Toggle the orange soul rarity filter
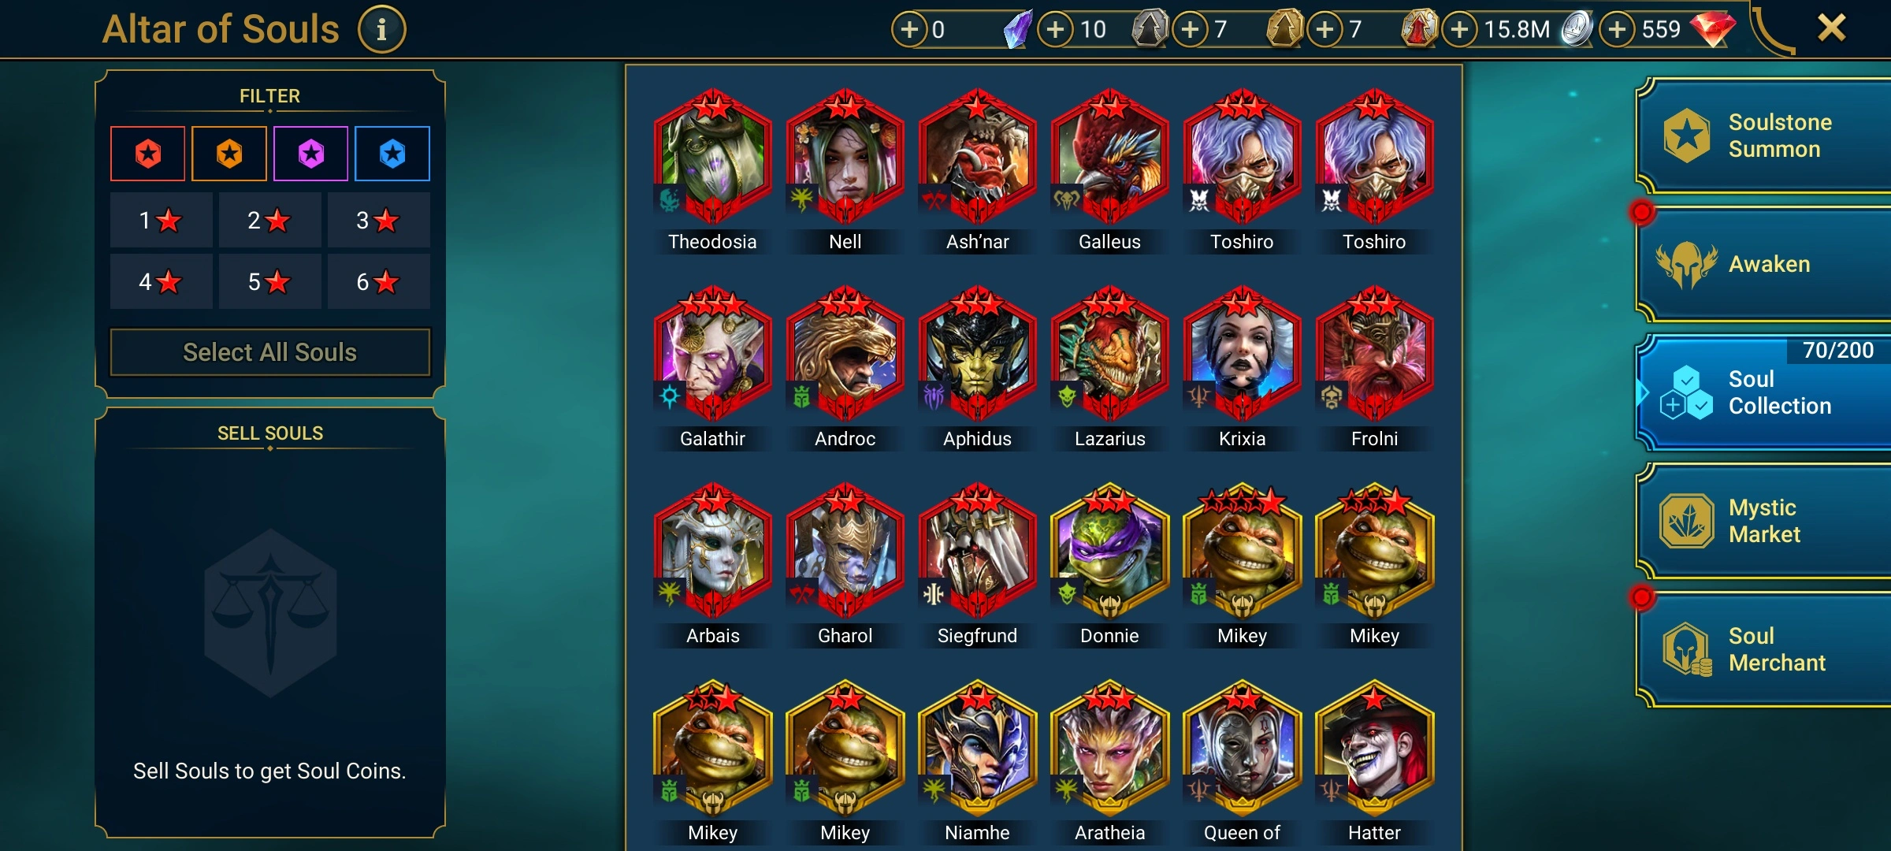 [x=229, y=154]
